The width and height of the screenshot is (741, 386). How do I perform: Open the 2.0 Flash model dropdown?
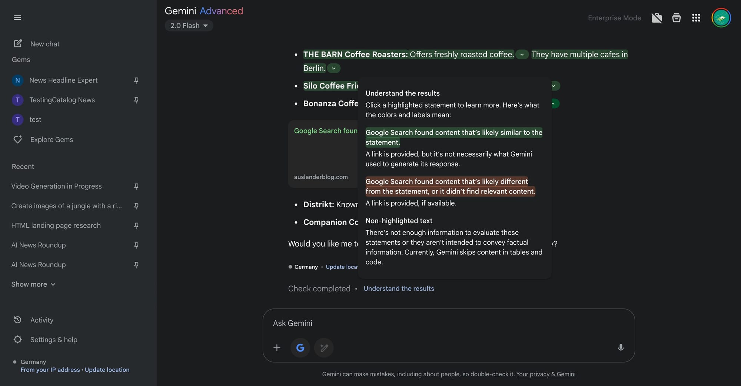point(189,26)
